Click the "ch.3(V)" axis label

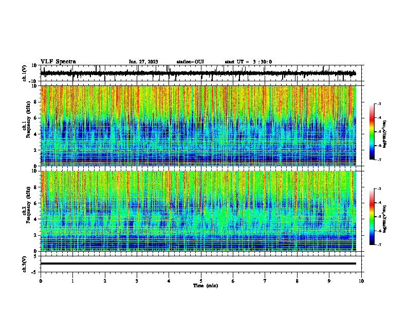pos(25,265)
